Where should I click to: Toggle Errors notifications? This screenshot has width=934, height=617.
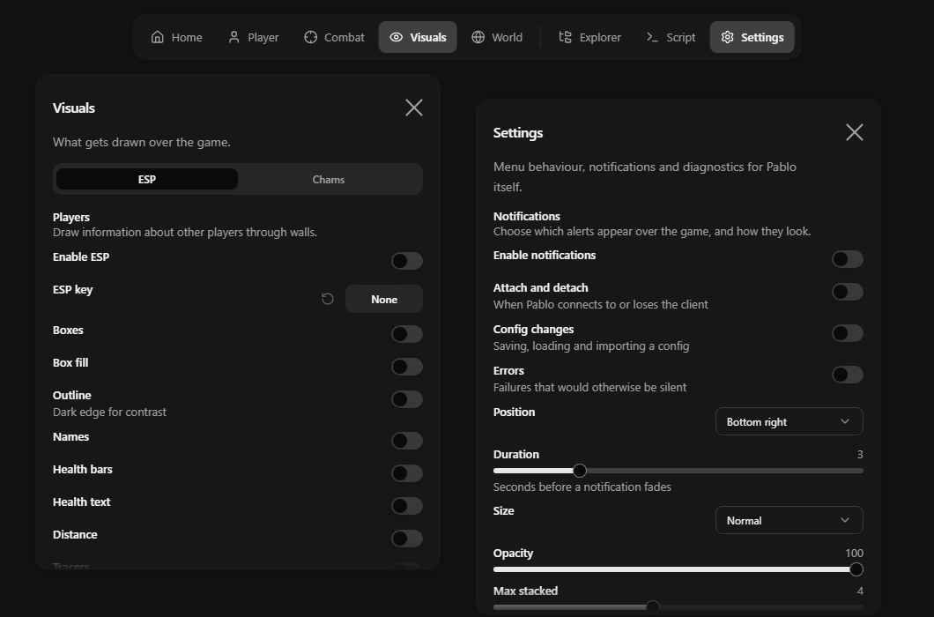[848, 375]
